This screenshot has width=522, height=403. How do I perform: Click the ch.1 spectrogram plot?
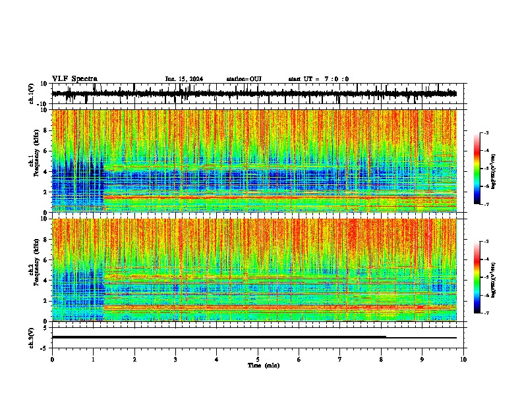254,161
